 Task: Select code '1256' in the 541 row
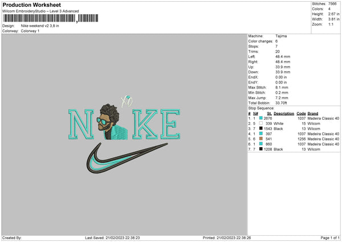302,139
